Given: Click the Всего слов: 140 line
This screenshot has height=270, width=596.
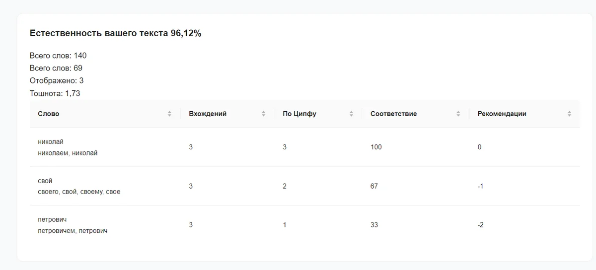Looking at the screenshot, I should click(58, 56).
